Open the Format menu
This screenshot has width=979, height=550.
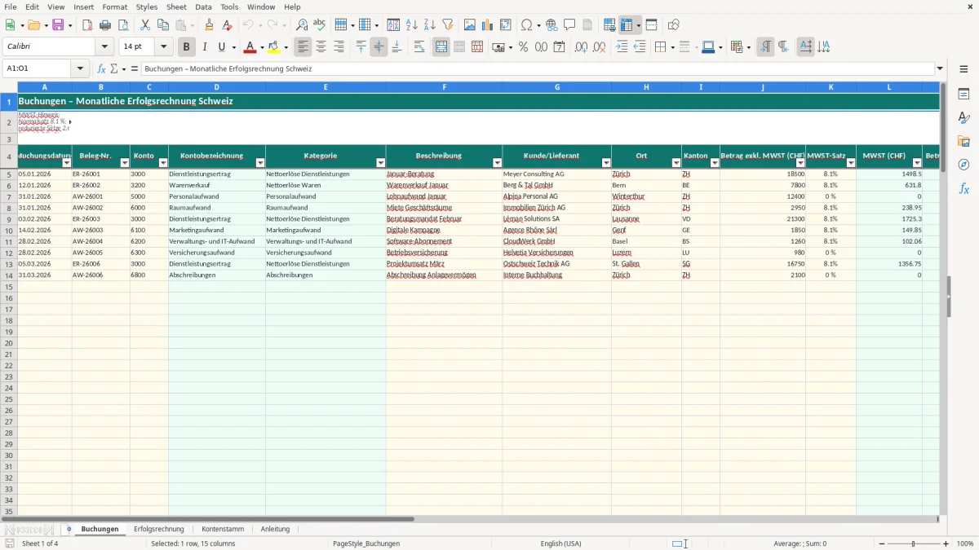click(114, 7)
